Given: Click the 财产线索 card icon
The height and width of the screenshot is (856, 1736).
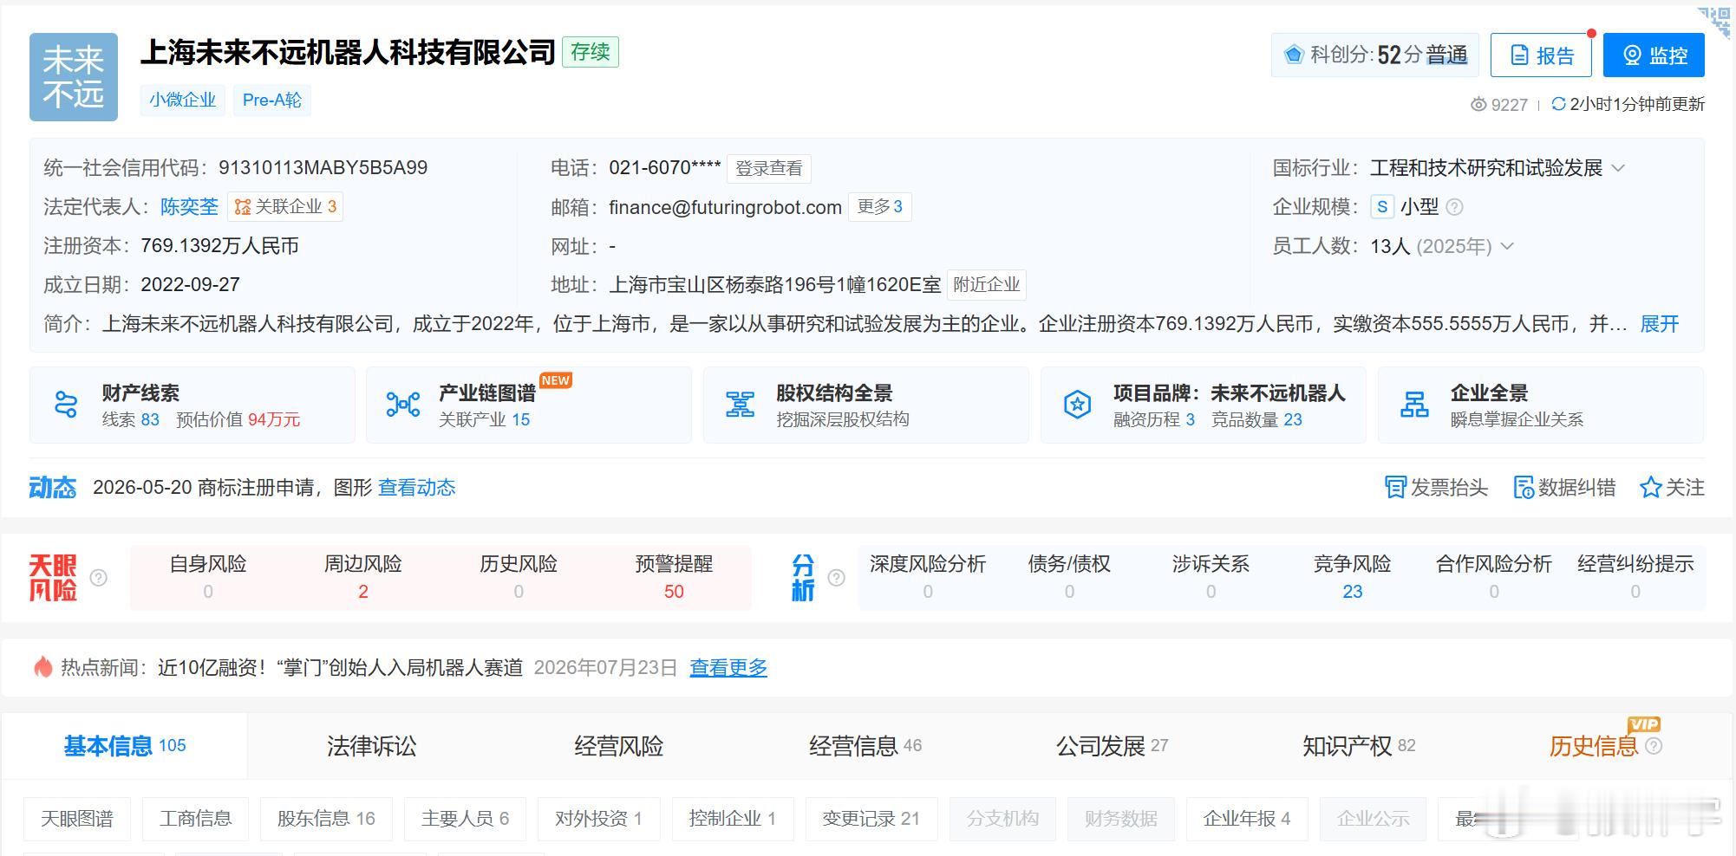Looking at the screenshot, I should click(66, 405).
